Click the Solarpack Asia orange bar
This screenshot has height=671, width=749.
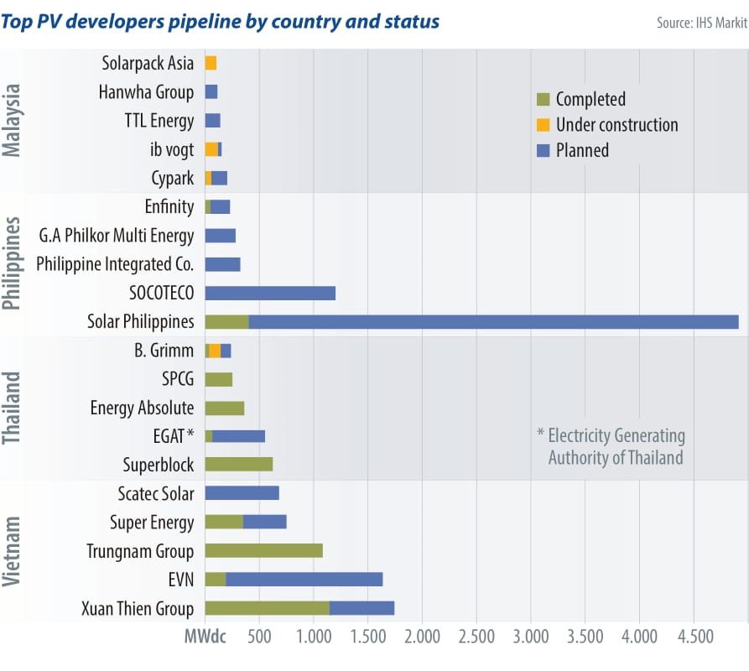point(211,64)
